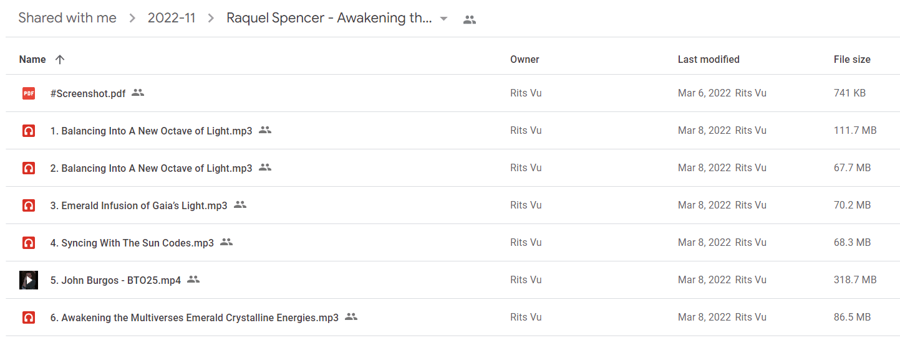Click the audio icon beside Emerald Infusion track

(x=28, y=205)
